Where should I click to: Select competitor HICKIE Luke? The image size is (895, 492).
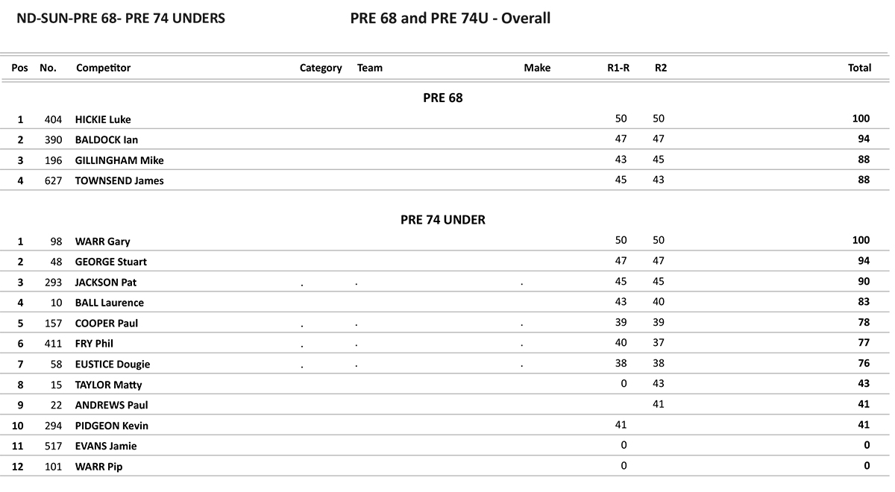103,119
